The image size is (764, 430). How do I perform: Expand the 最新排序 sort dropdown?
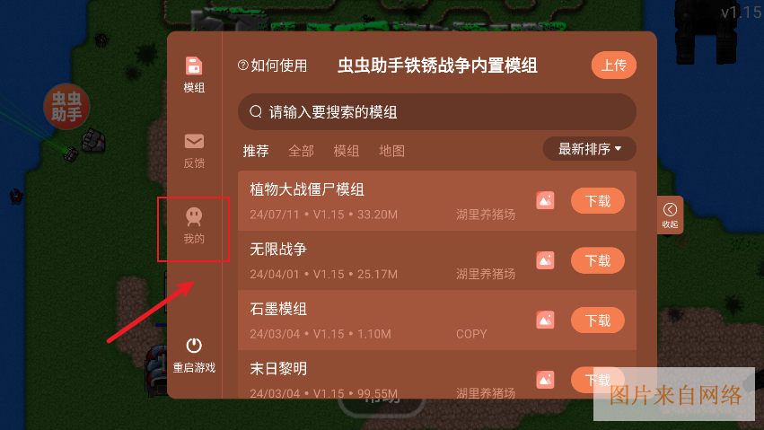tap(590, 148)
